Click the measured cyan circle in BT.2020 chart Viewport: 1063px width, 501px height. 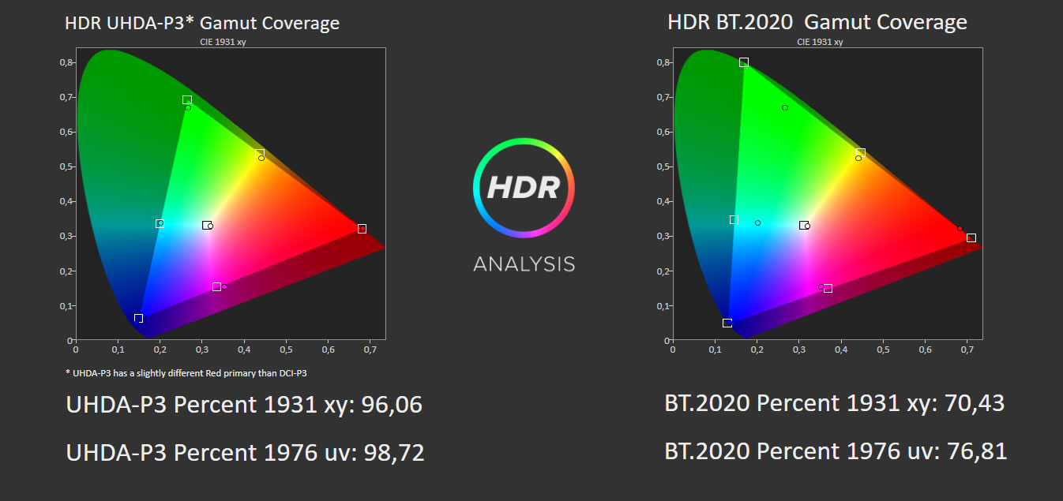pos(757,222)
